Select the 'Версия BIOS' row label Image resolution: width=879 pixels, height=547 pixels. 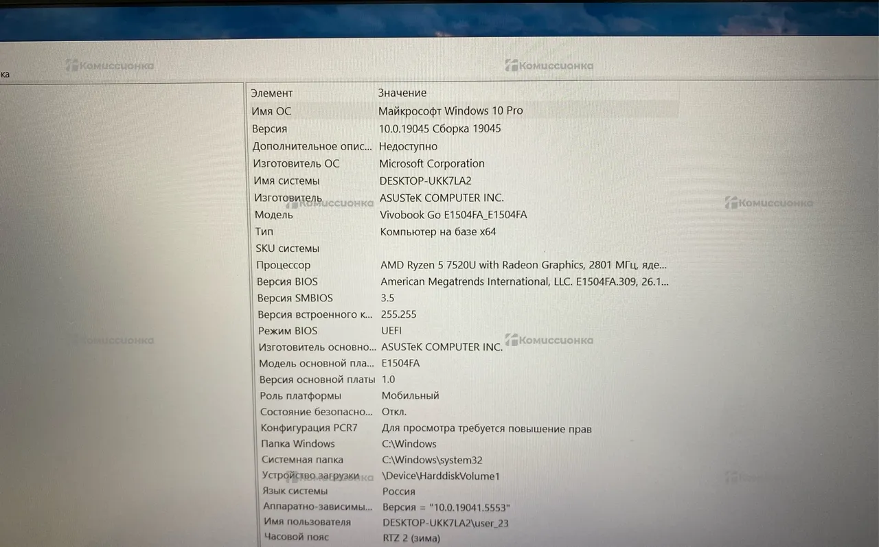(287, 281)
